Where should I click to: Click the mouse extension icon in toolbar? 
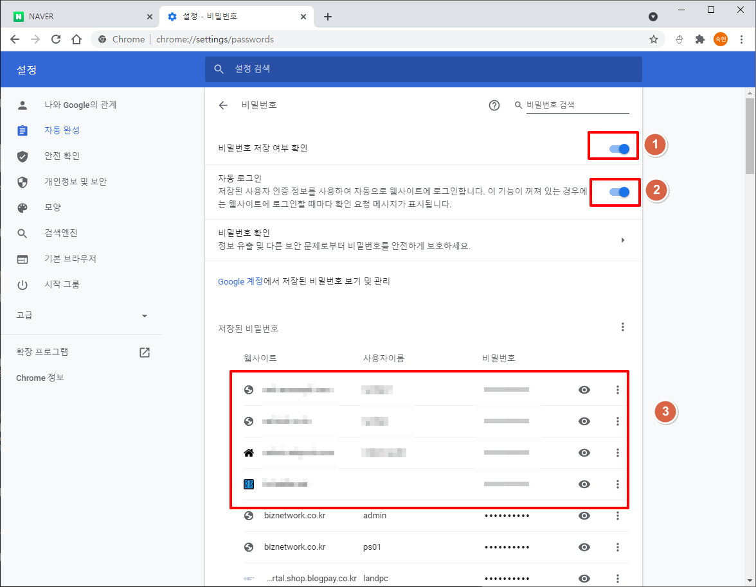(679, 39)
